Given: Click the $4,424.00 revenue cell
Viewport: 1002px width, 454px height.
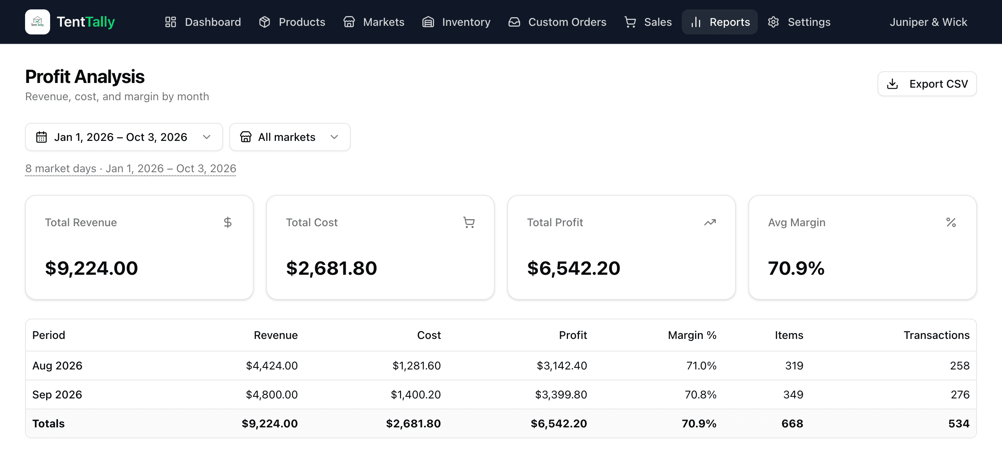Looking at the screenshot, I should (272, 366).
